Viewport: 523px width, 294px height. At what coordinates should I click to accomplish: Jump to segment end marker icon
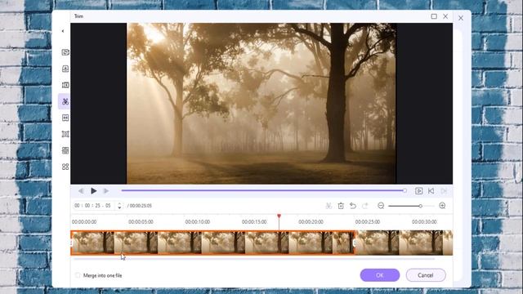[443, 191]
